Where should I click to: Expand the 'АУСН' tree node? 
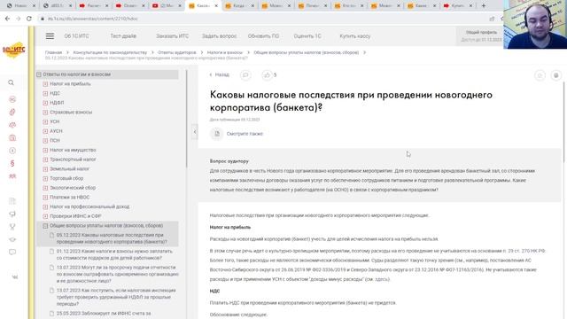[45, 131]
